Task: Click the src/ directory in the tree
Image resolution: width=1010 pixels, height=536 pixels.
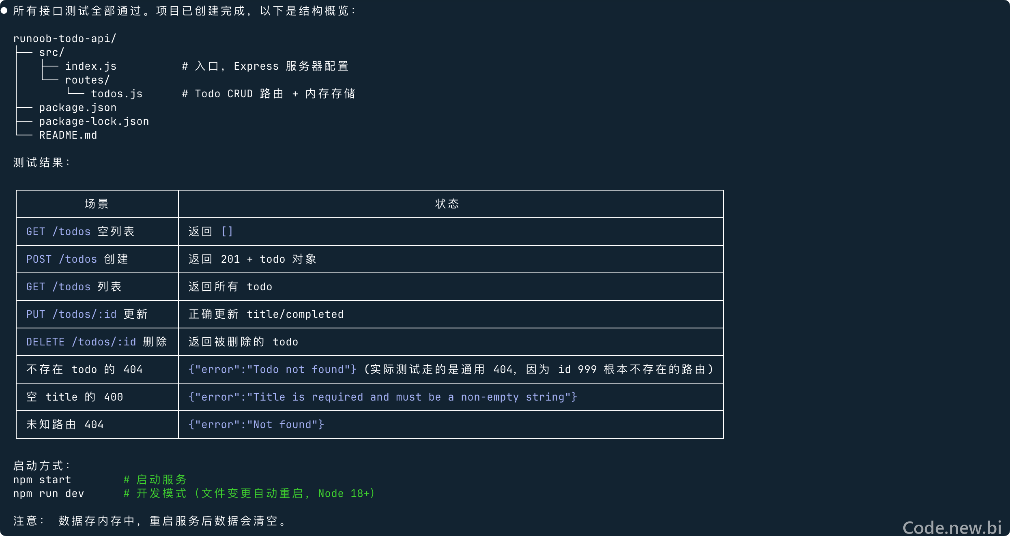Action: 52,52
